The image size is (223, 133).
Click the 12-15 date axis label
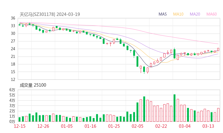20,126
